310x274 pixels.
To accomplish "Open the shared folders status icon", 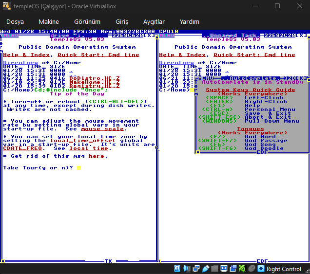I will pyautogui.click(x=214, y=269).
